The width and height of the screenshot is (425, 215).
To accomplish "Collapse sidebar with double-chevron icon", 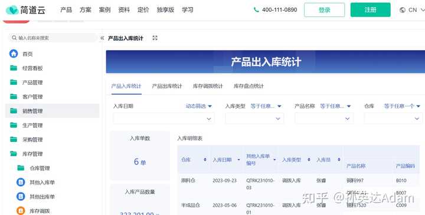I will click(x=102, y=38).
